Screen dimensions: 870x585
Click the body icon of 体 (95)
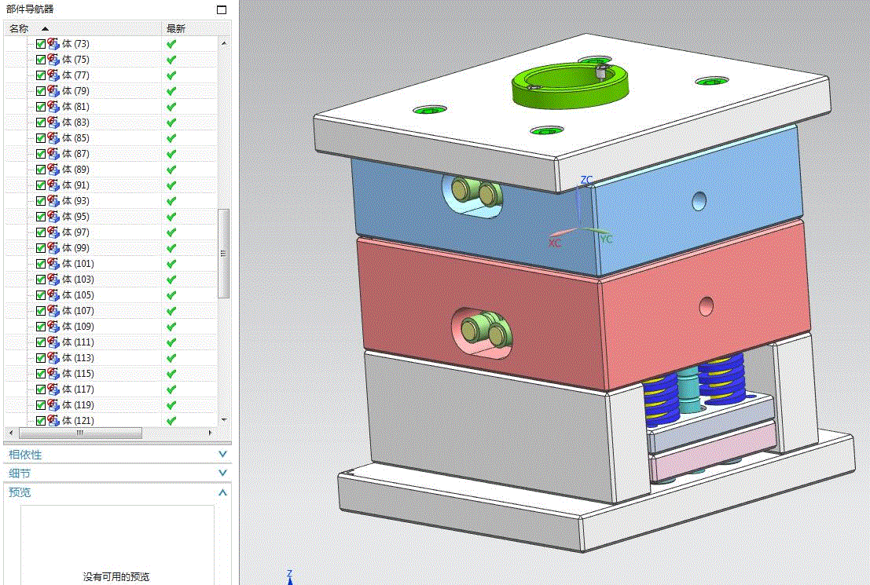point(53,216)
